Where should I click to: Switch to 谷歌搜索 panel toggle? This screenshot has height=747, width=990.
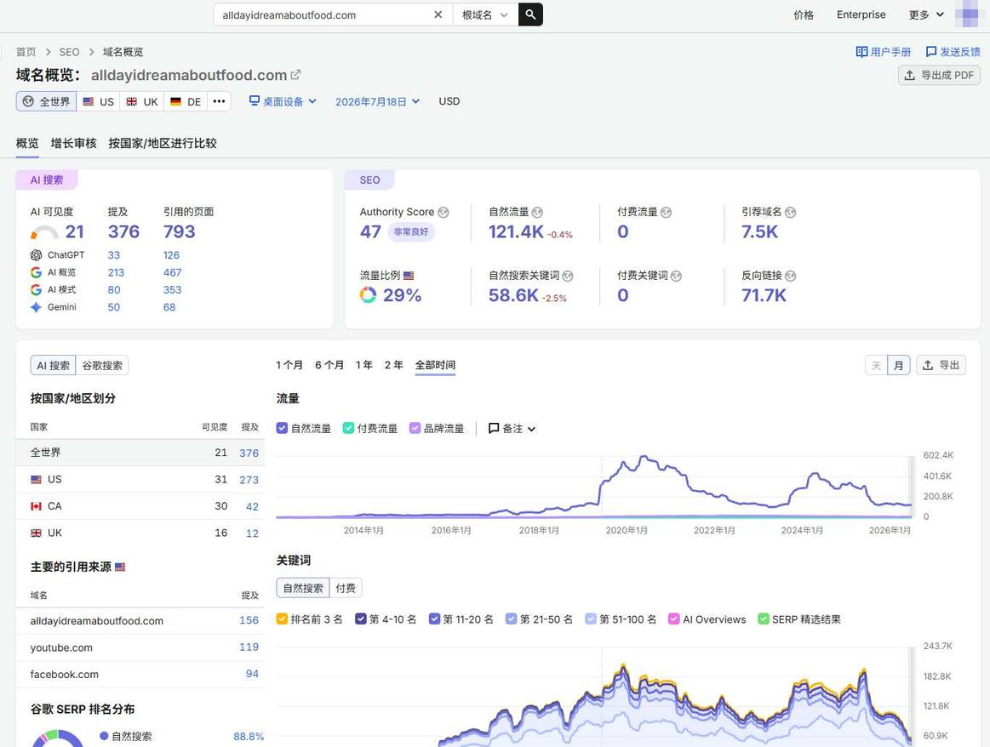[x=102, y=365]
